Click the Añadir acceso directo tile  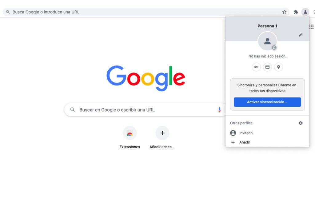[x=162, y=138]
